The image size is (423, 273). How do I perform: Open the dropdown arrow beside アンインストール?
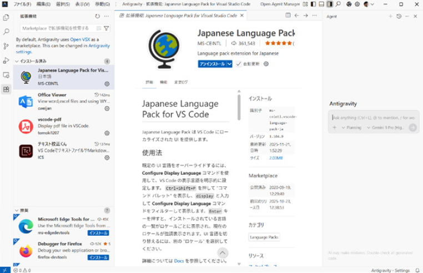point(230,64)
